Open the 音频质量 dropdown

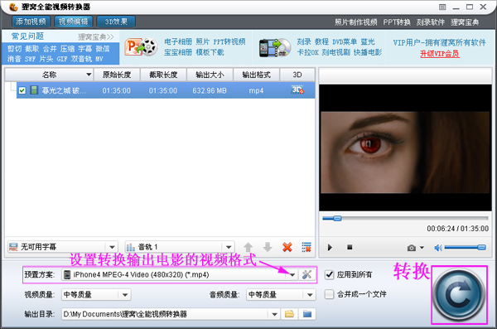click(310, 295)
